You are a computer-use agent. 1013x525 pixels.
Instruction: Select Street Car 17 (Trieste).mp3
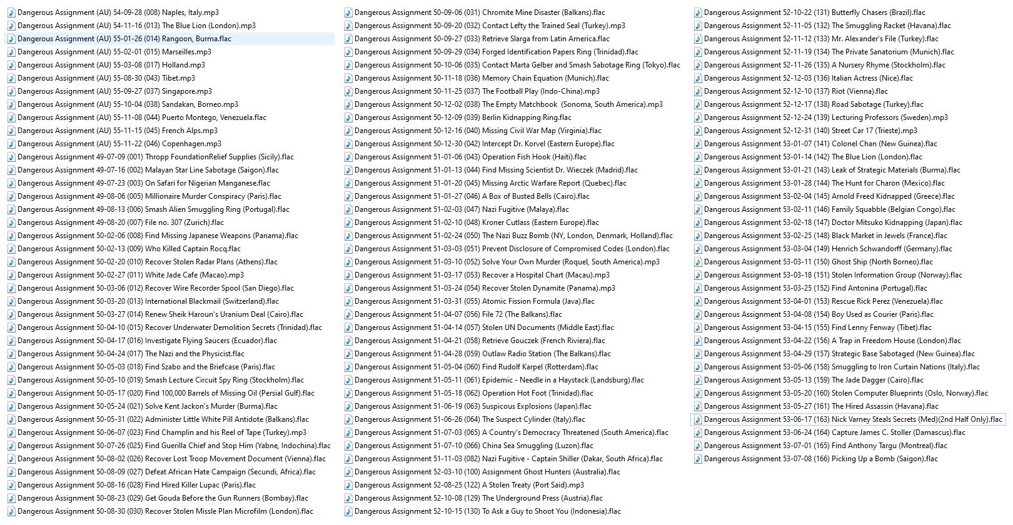[x=810, y=131]
